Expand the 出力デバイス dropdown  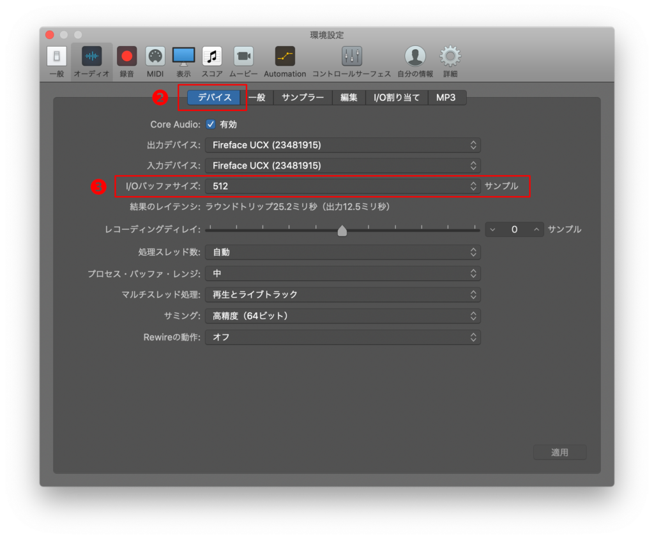342,145
